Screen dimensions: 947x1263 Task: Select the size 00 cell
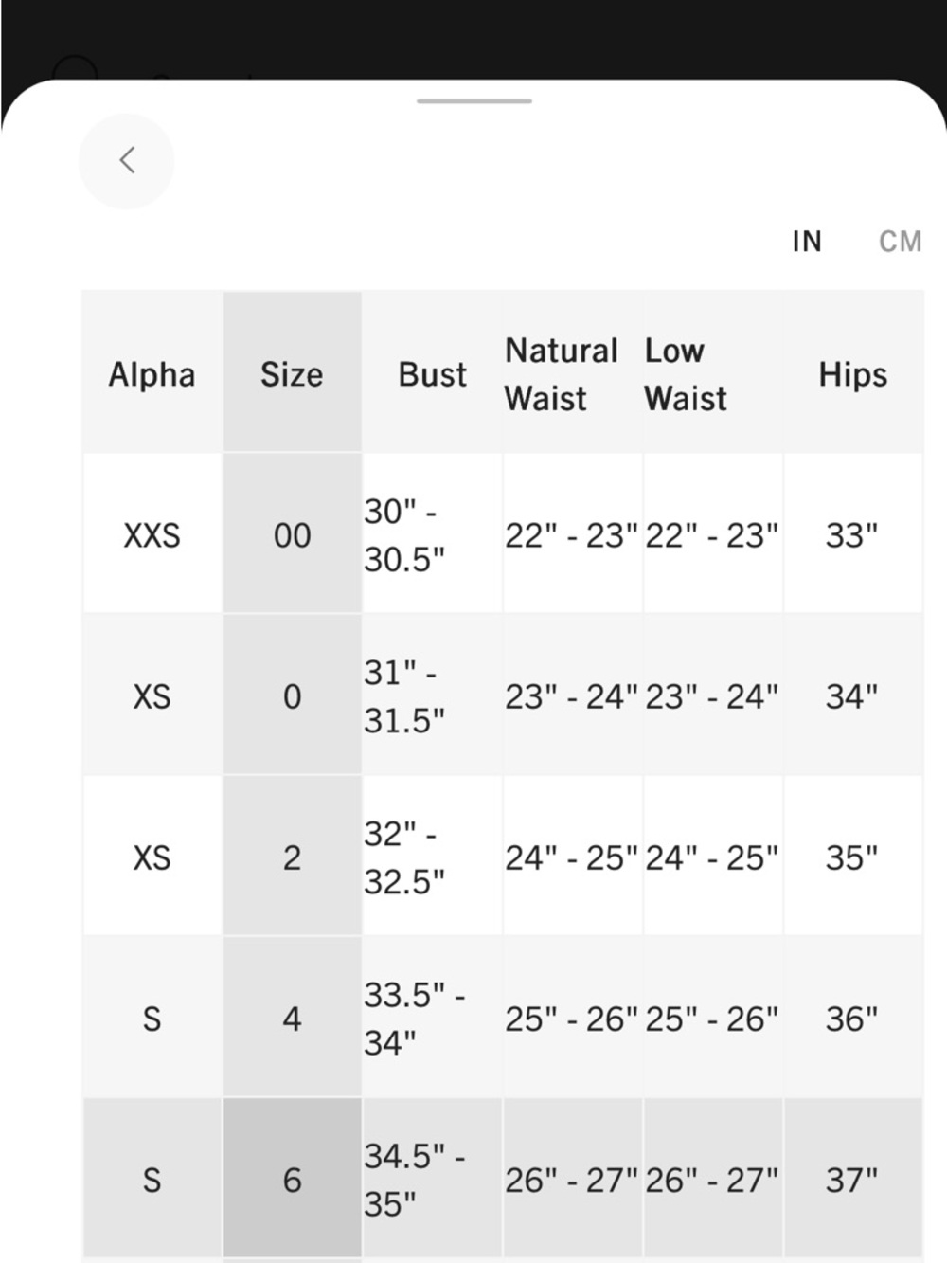292,533
